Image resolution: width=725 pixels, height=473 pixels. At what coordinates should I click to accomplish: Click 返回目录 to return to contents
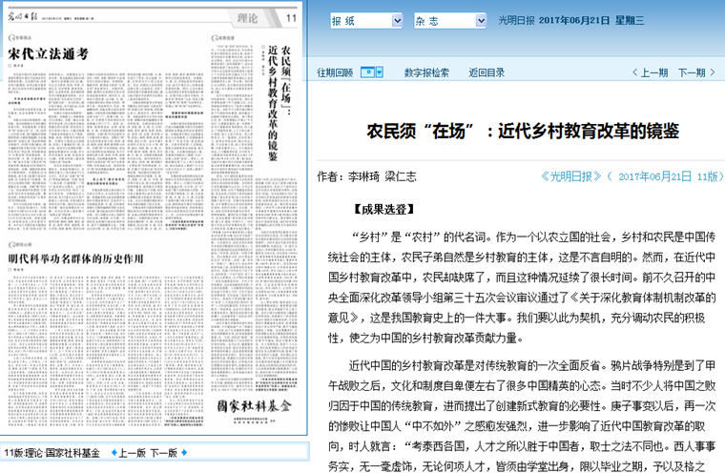487,72
